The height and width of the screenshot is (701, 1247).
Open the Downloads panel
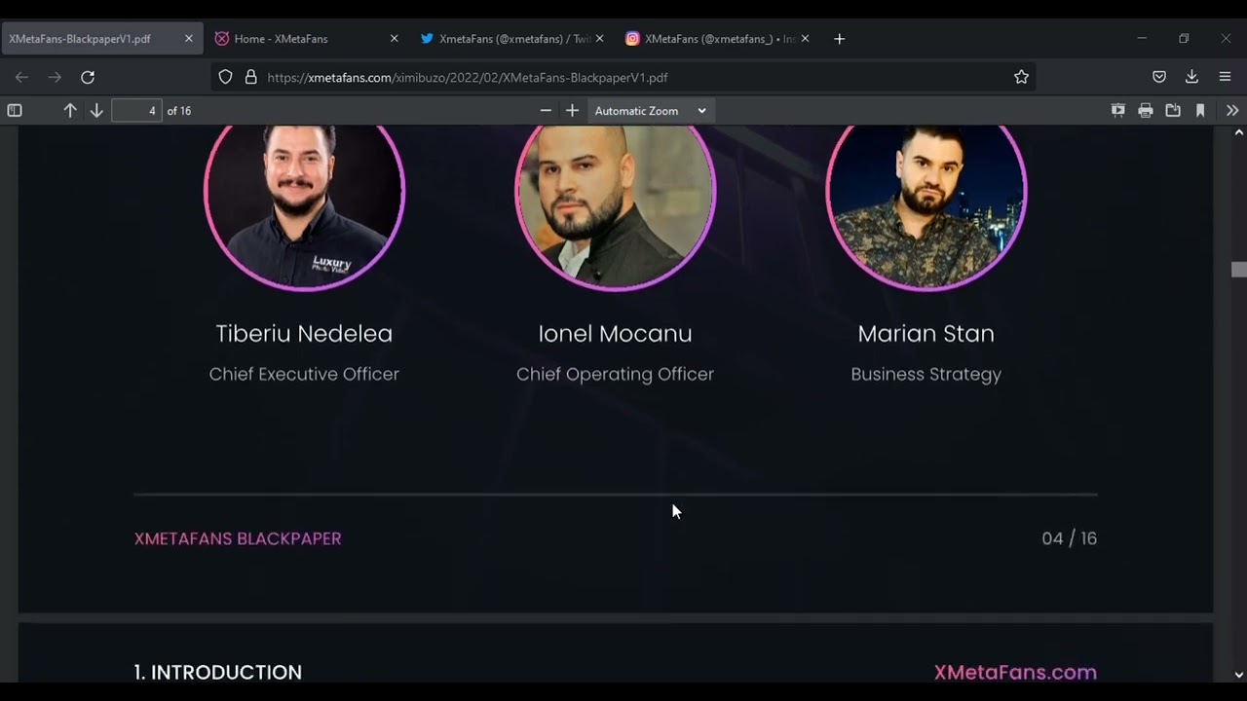pyautogui.click(x=1191, y=77)
